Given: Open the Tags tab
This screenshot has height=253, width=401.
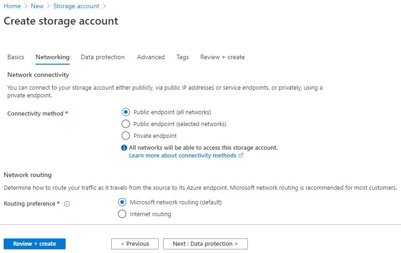Looking at the screenshot, I should [182, 57].
